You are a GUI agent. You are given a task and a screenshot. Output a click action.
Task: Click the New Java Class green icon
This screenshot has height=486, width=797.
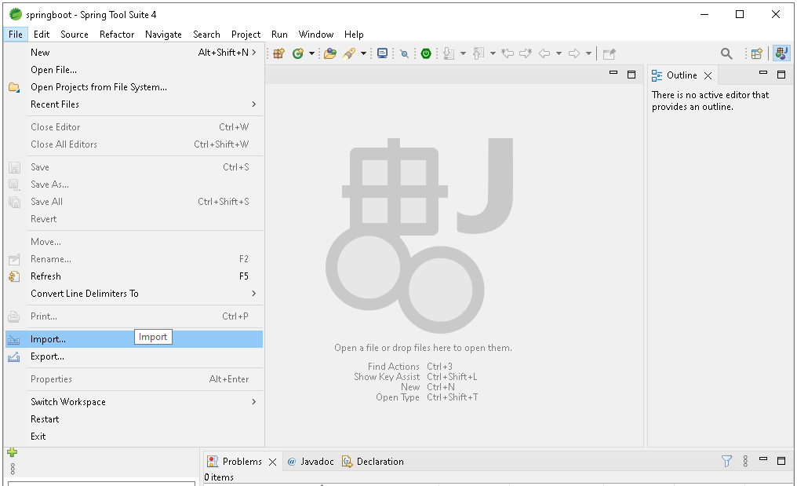(x=298, y=53)
